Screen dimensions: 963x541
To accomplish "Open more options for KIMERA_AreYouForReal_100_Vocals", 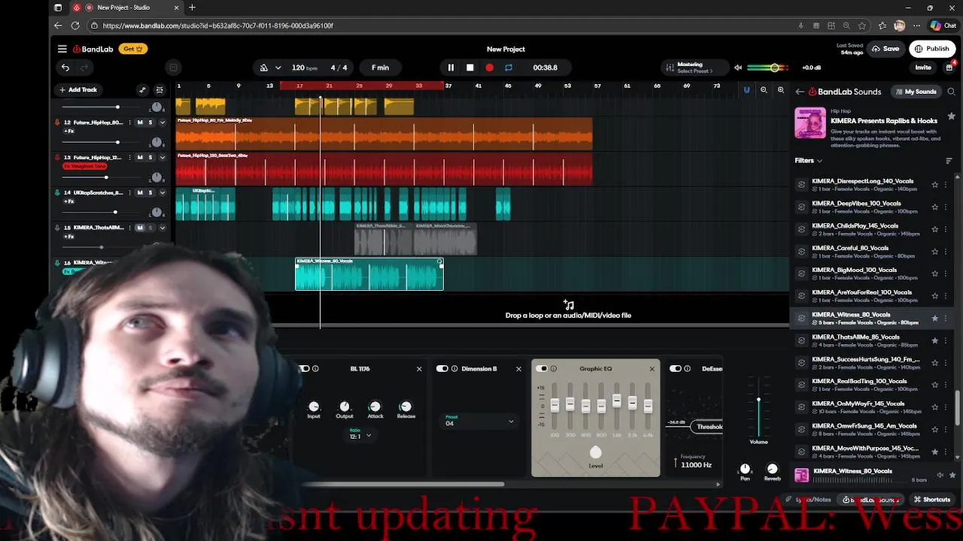I will pyautogui.click(x=946, y=296).
